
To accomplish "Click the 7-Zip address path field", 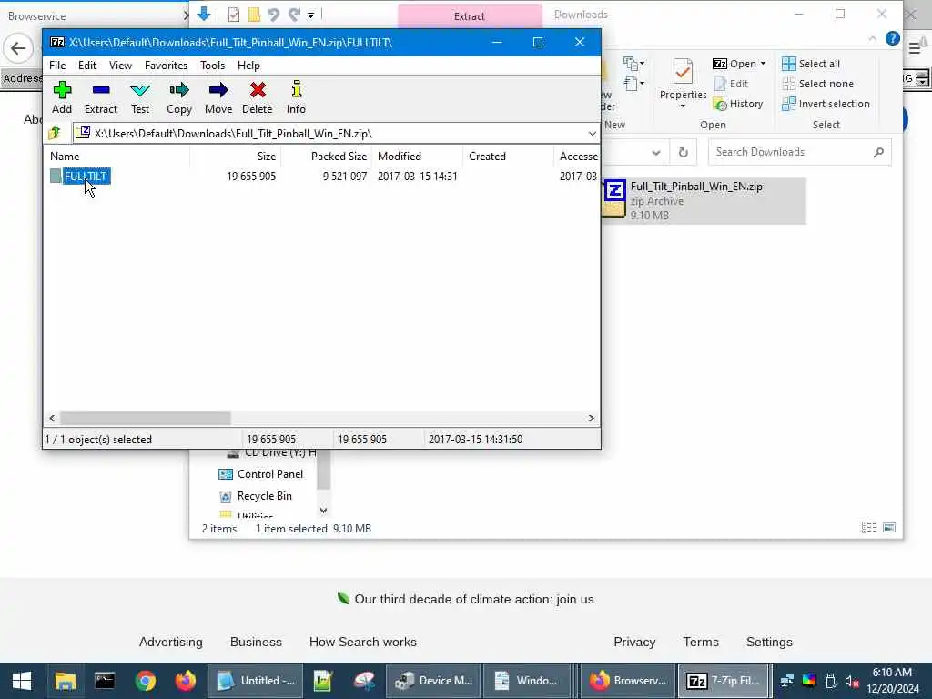I will (x=336, y=133).
